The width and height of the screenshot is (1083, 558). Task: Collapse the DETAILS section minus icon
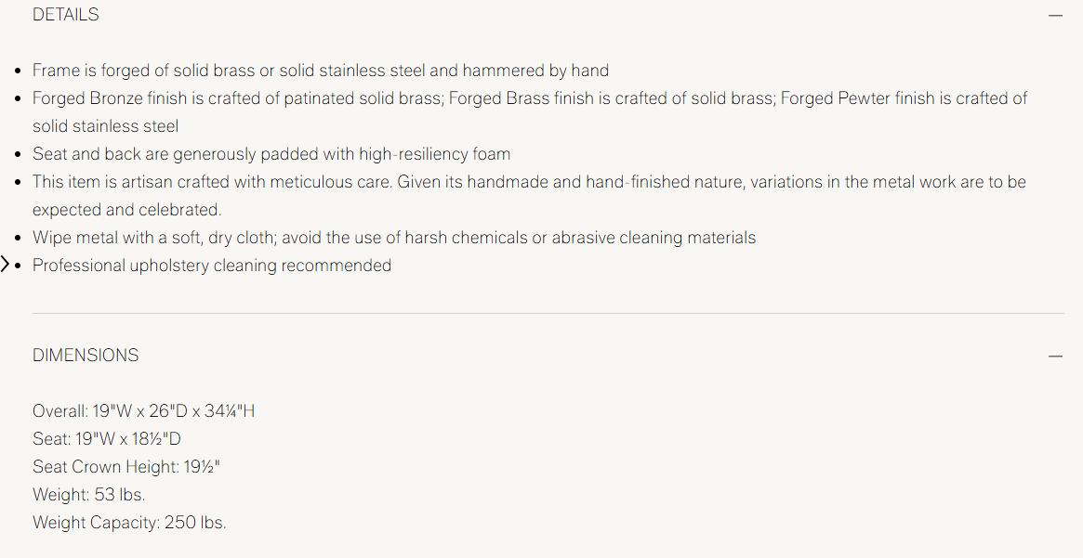[1055, 15]
